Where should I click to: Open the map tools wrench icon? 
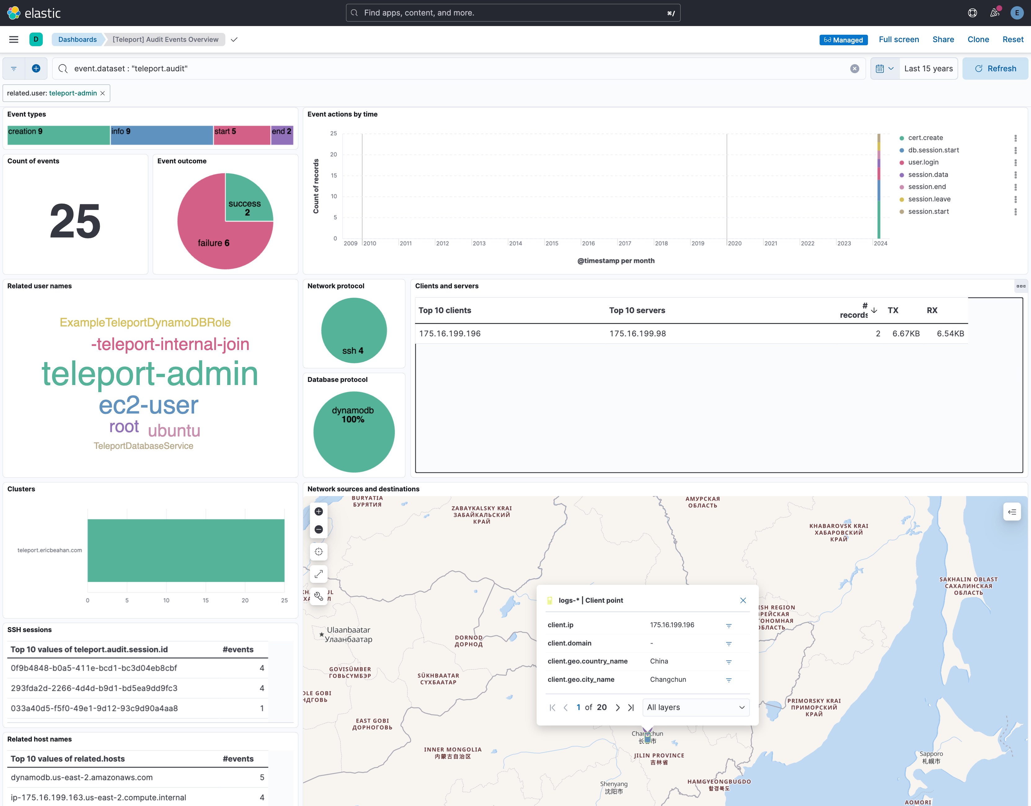[x=319, y=596]
